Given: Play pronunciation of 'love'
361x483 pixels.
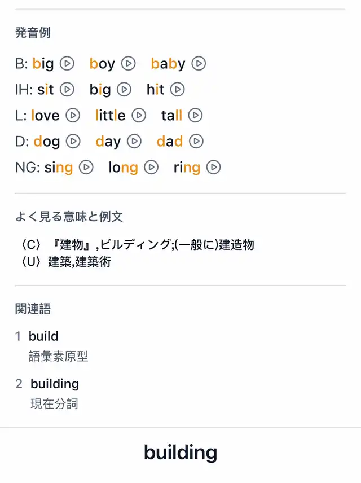Looking at the screenshot, I should [73, 116].
